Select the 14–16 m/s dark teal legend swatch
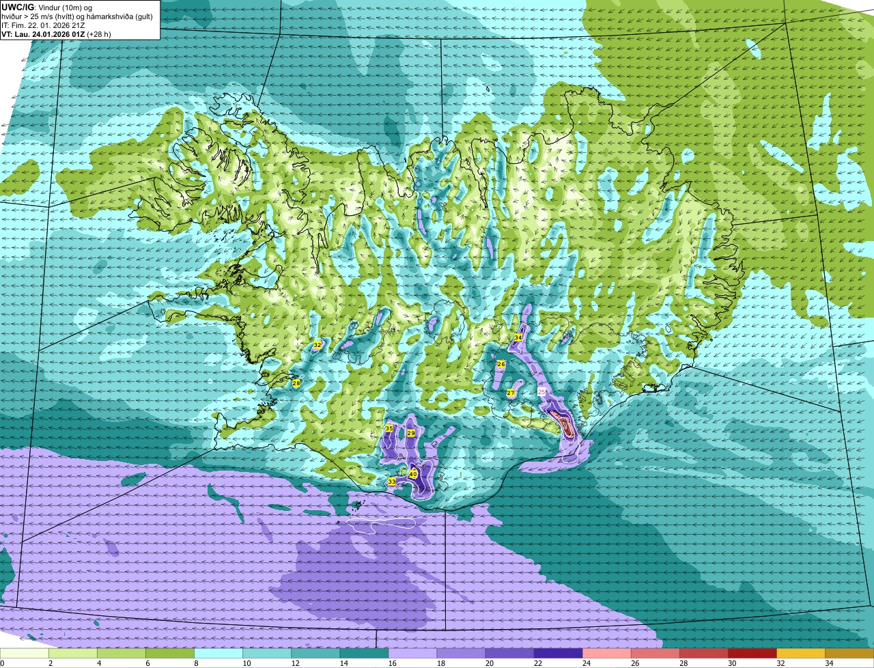The image size is (874, 668). 364,654
